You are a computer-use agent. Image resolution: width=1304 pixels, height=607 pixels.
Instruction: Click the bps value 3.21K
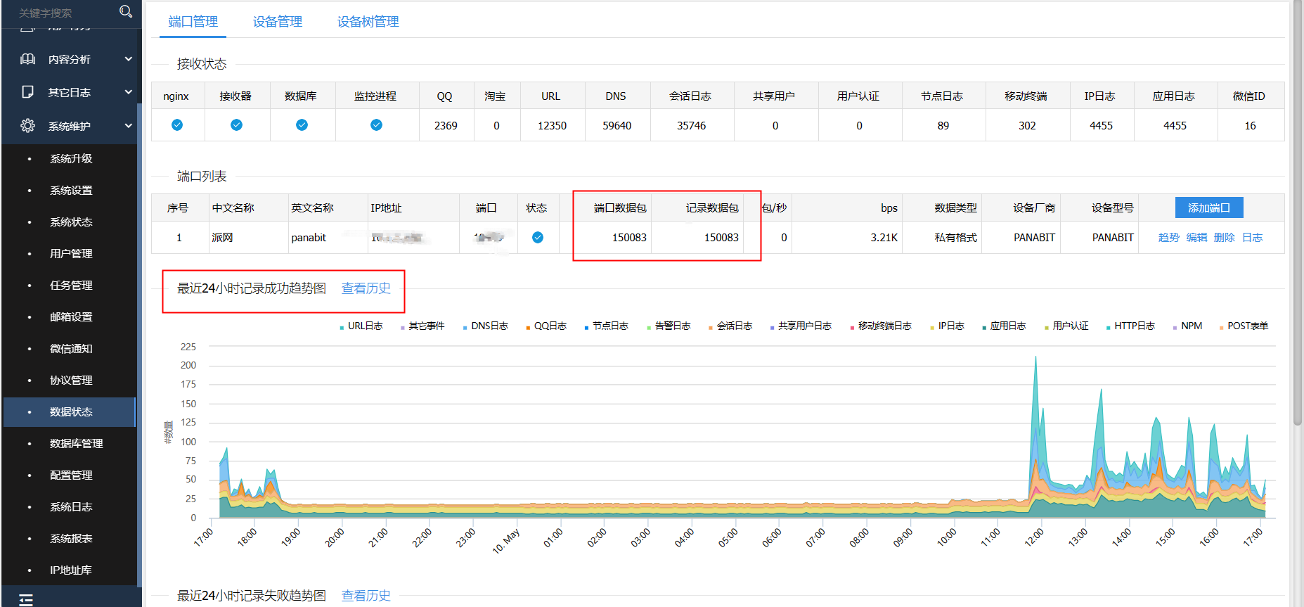(884, 238)
